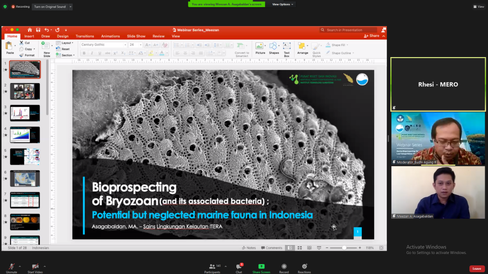Insert a Picture from the ribbon
Viewport: 488px width, 274px height.
260,49
